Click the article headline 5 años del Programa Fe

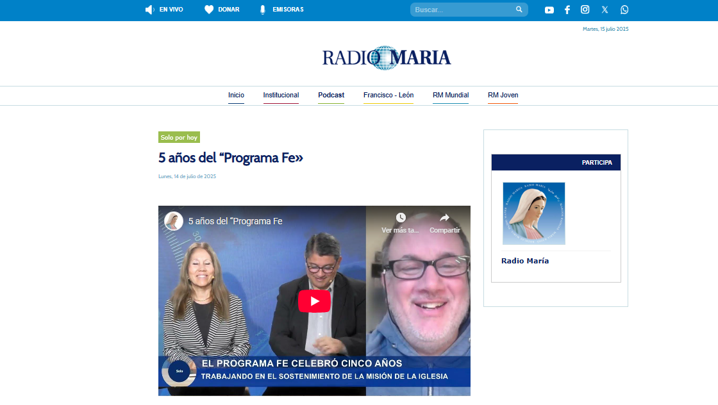(231, 158)
